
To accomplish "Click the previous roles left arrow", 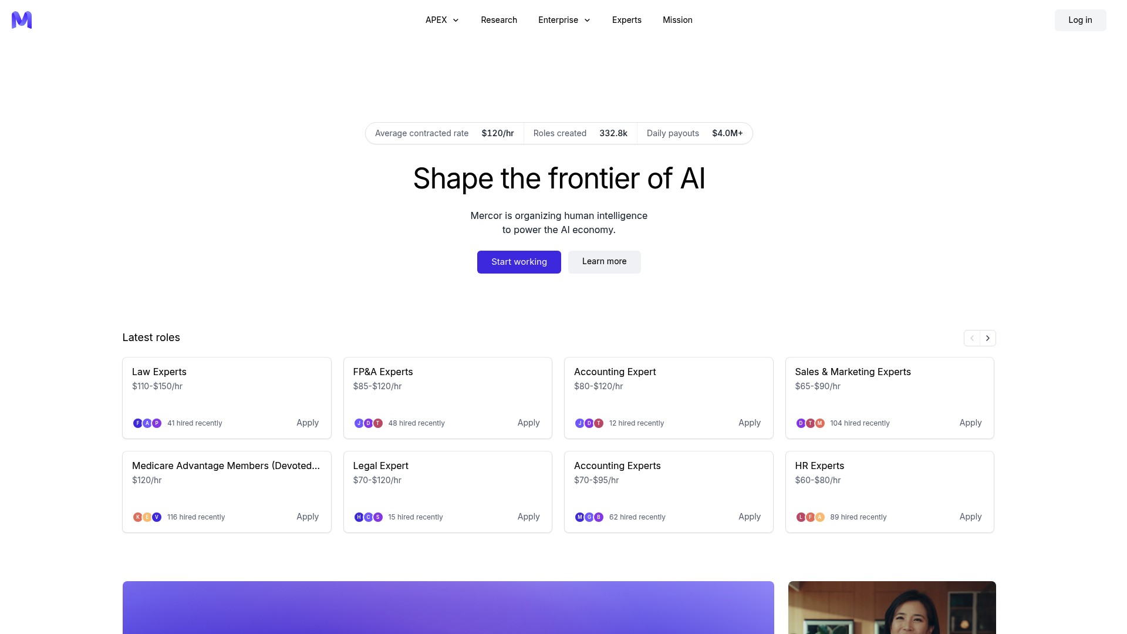I will (x=972, y=338).
